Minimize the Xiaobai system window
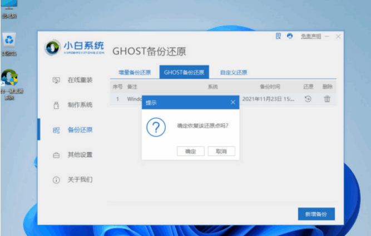The width and height of the screenshot is (371, 236). [327, 37]
